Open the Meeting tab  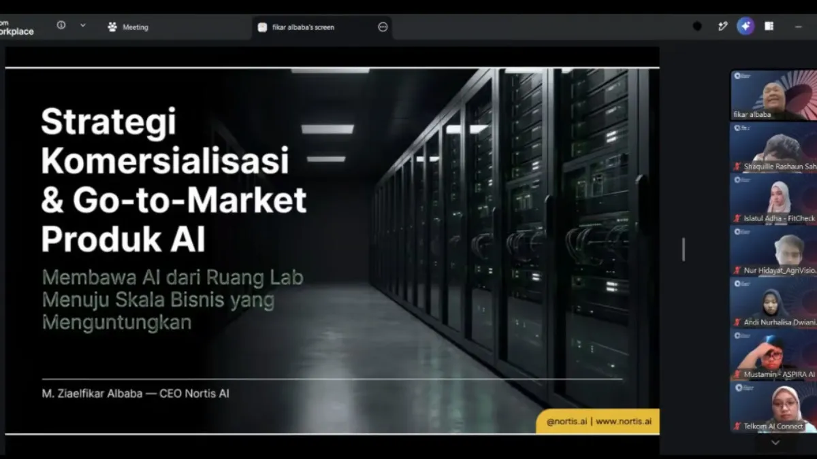[x=128, y=27]
